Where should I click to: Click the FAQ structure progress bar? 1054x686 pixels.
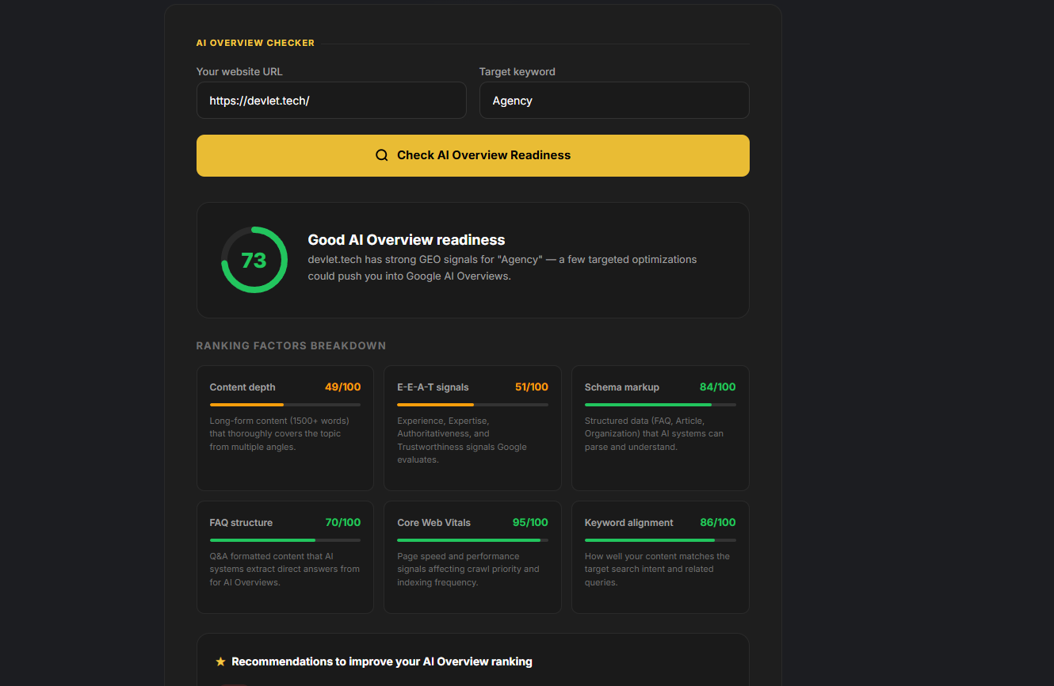285,540
